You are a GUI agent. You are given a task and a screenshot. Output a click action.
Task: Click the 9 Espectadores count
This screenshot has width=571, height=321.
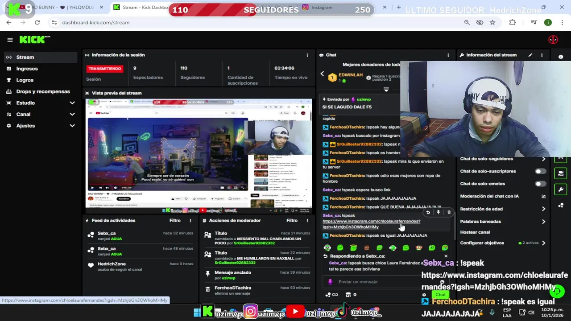click(135, 68)
